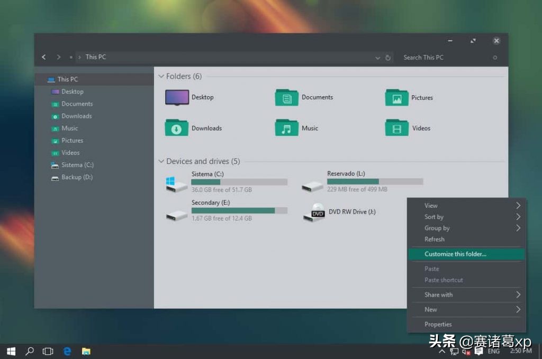Click the Windows Start button
This screenshot has width=542, height=359.
coord(11,351)
